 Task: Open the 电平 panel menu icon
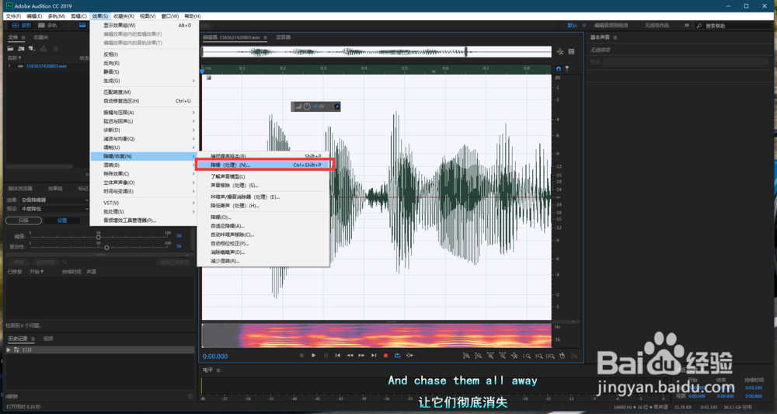click(x=218, y=371)
